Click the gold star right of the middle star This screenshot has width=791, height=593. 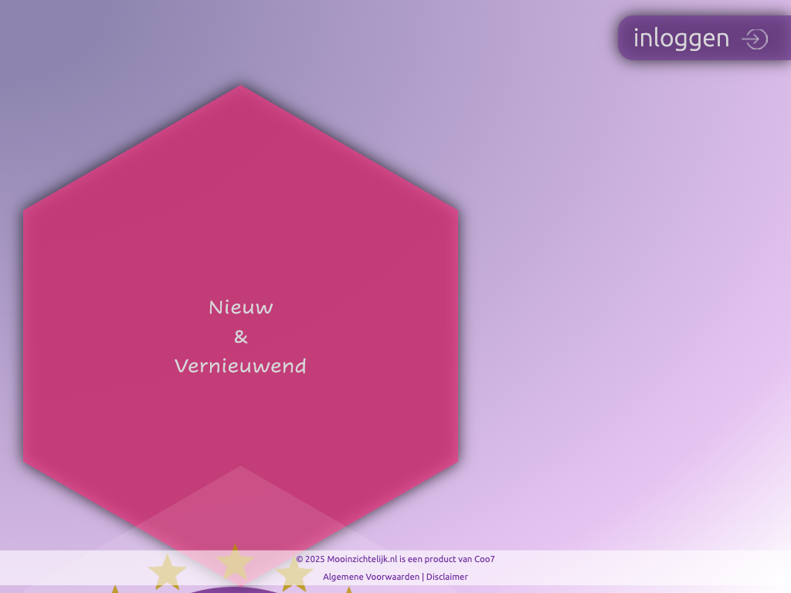[x=294, y=574]
